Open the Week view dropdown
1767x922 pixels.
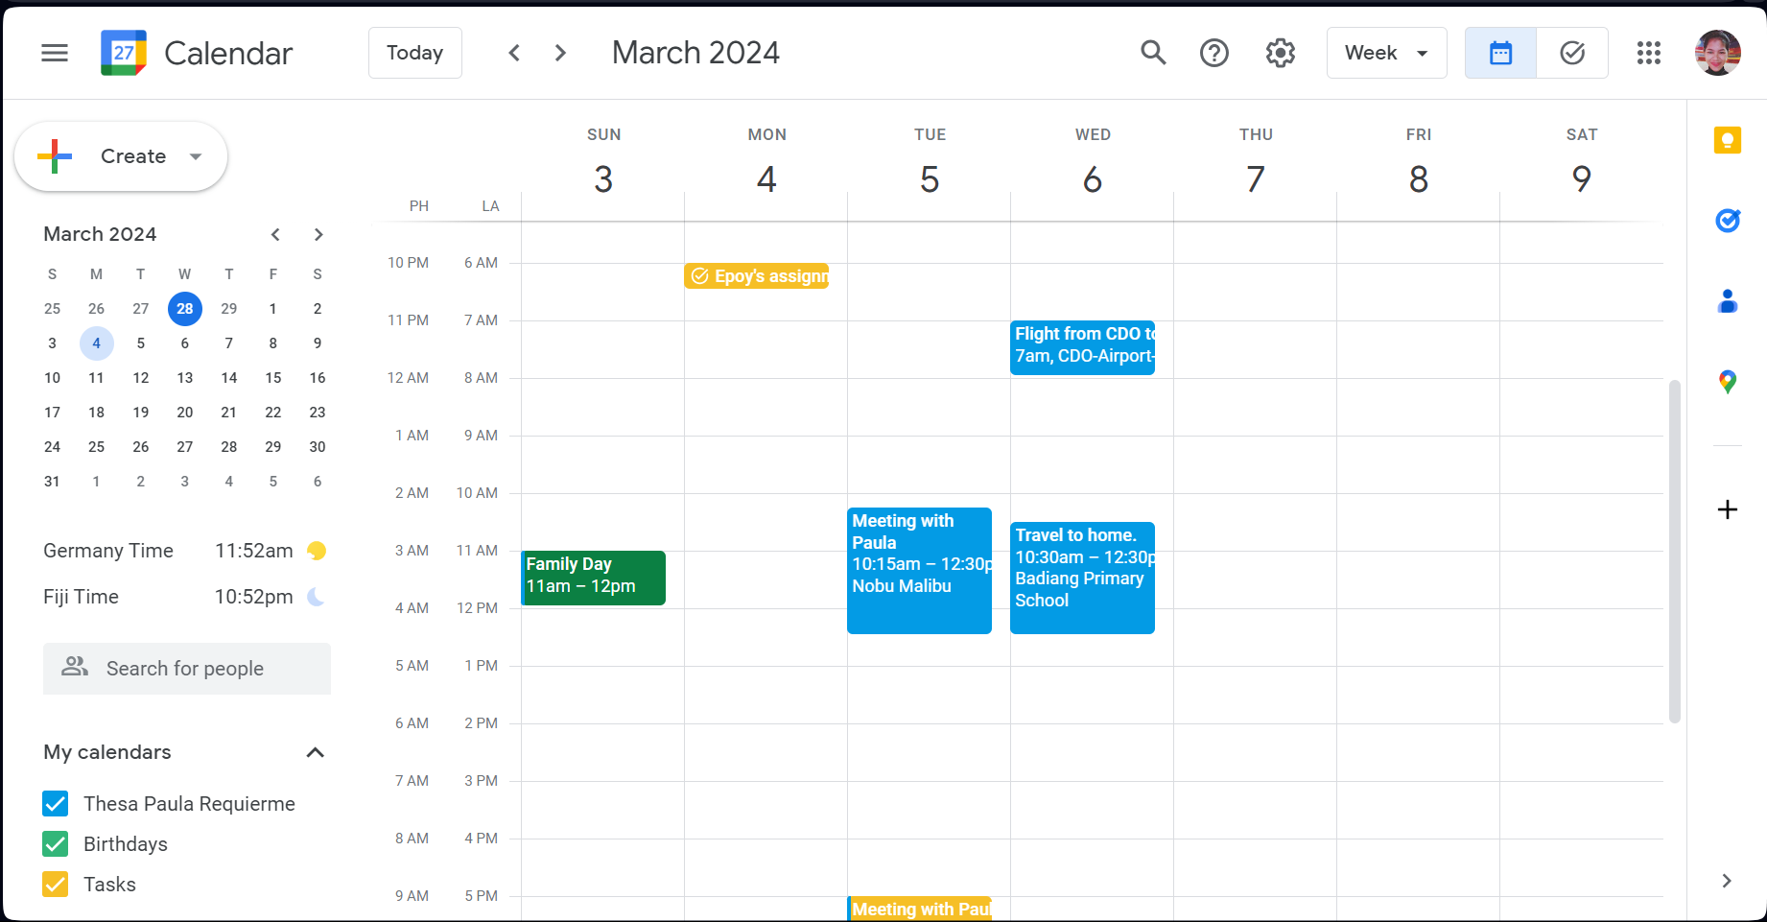pos(1386,53)
